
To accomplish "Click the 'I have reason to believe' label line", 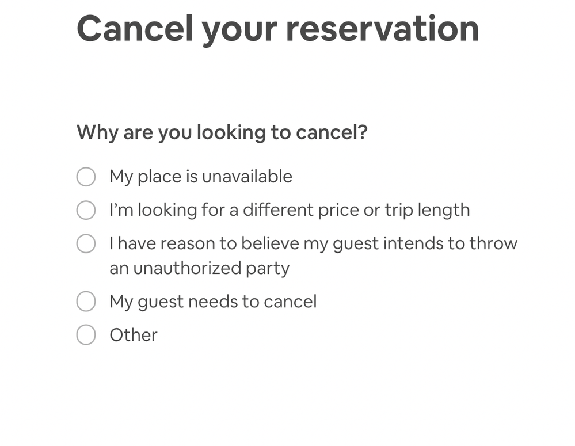I will coord(313,243).
